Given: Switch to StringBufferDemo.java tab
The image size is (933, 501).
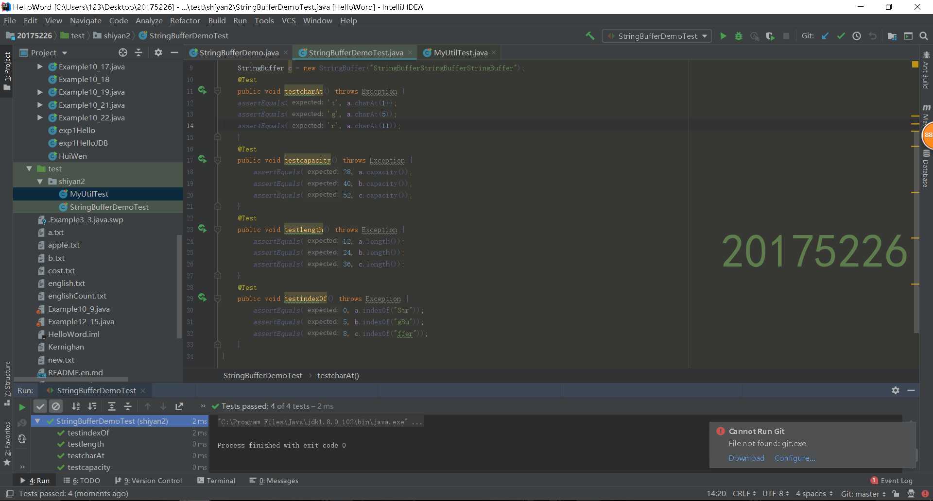Looking at the screenshot, I should tap(239, 52).
